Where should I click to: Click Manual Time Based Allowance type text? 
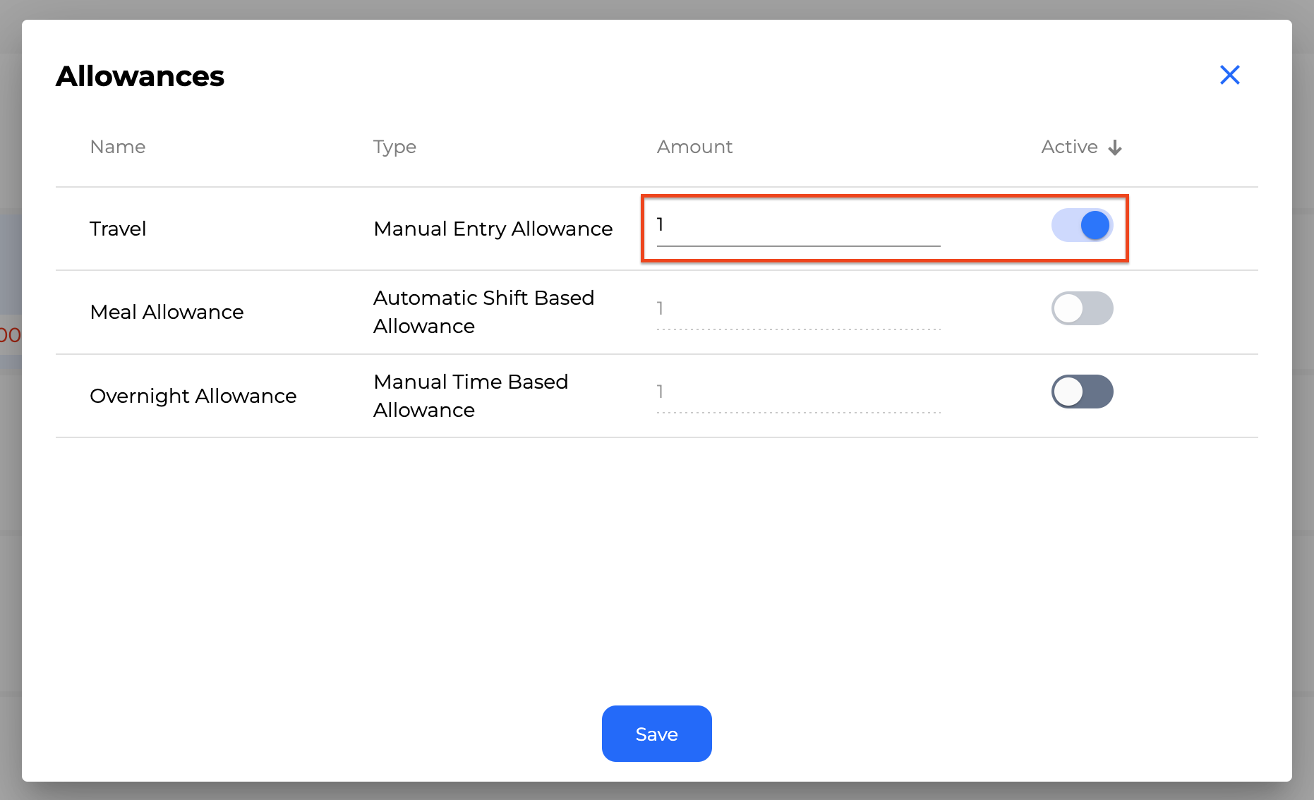click(x=471, y=396)
